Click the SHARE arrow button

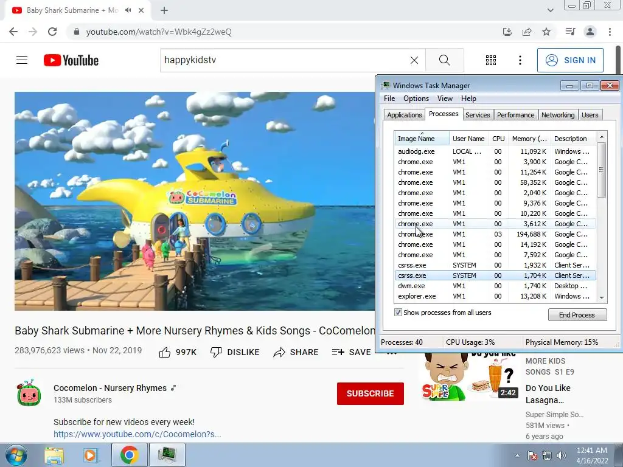point(296,352)
